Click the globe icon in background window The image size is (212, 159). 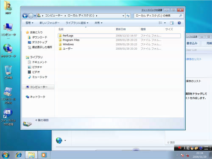click(59, 140)
